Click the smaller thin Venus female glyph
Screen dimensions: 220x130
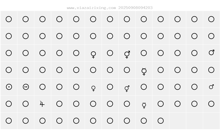click(x=93, y=88)
